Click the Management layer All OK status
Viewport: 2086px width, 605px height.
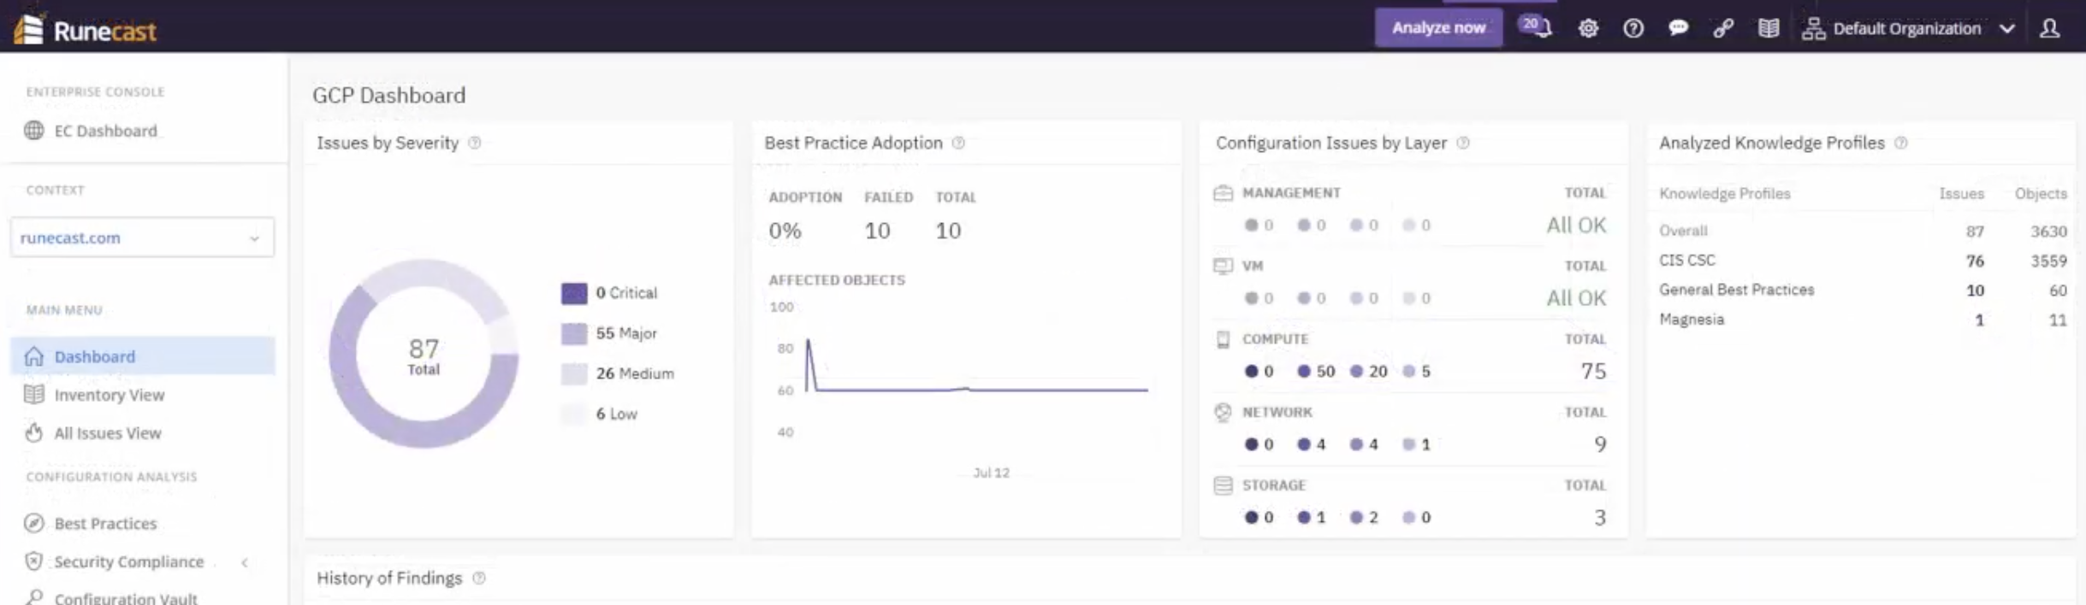click(x=1576, y=225)
